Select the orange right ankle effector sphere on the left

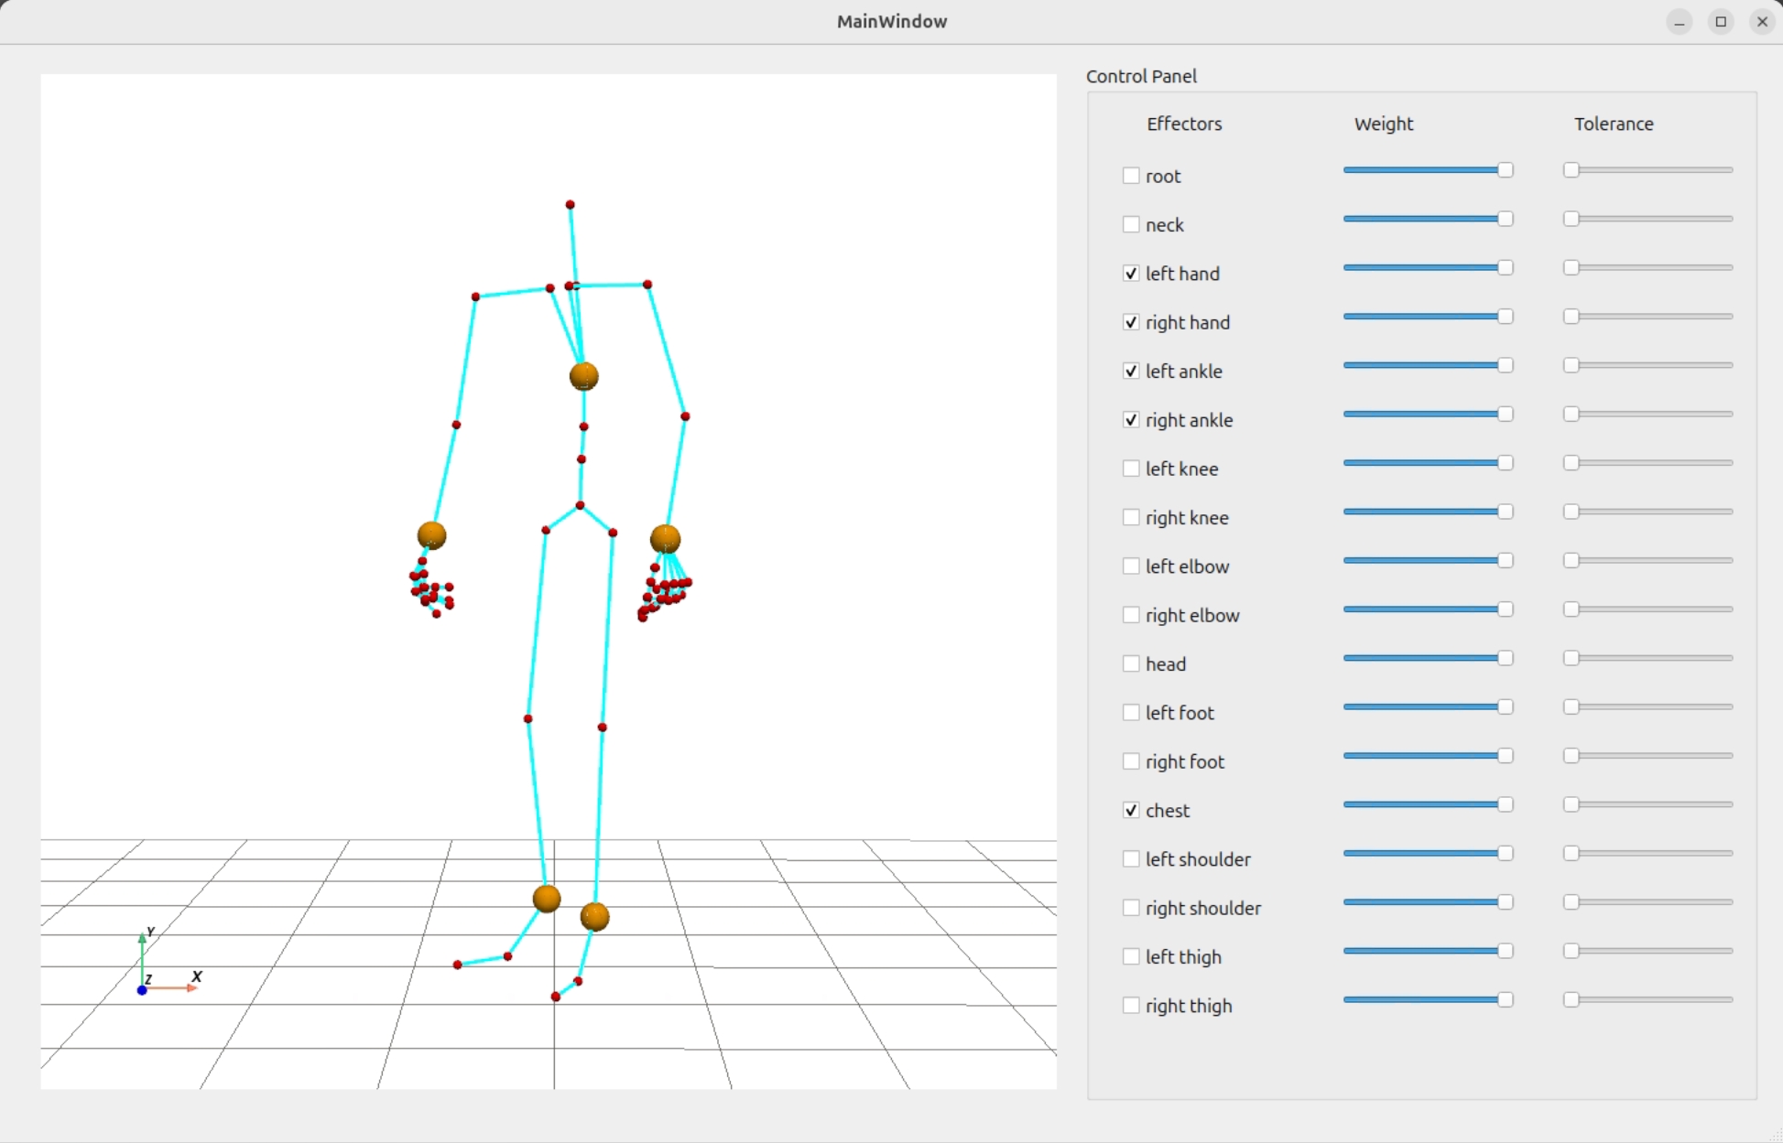[547, 899]
